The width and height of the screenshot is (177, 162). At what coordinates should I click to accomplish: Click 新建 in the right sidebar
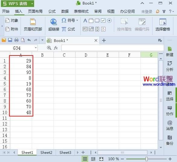click(x=169, y=52)
